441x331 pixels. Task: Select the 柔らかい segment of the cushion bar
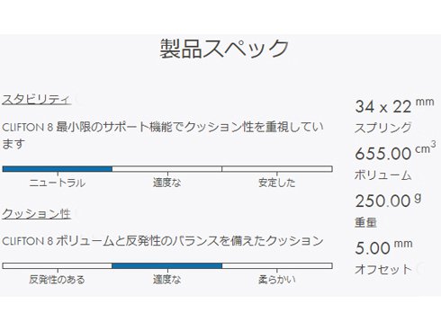pos(277,265)
